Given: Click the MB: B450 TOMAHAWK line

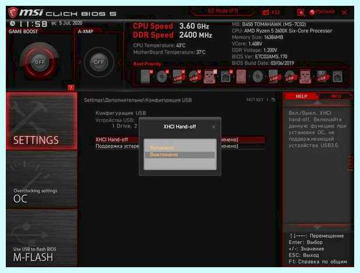Looking at the screenshot, I should pos(269,24).
